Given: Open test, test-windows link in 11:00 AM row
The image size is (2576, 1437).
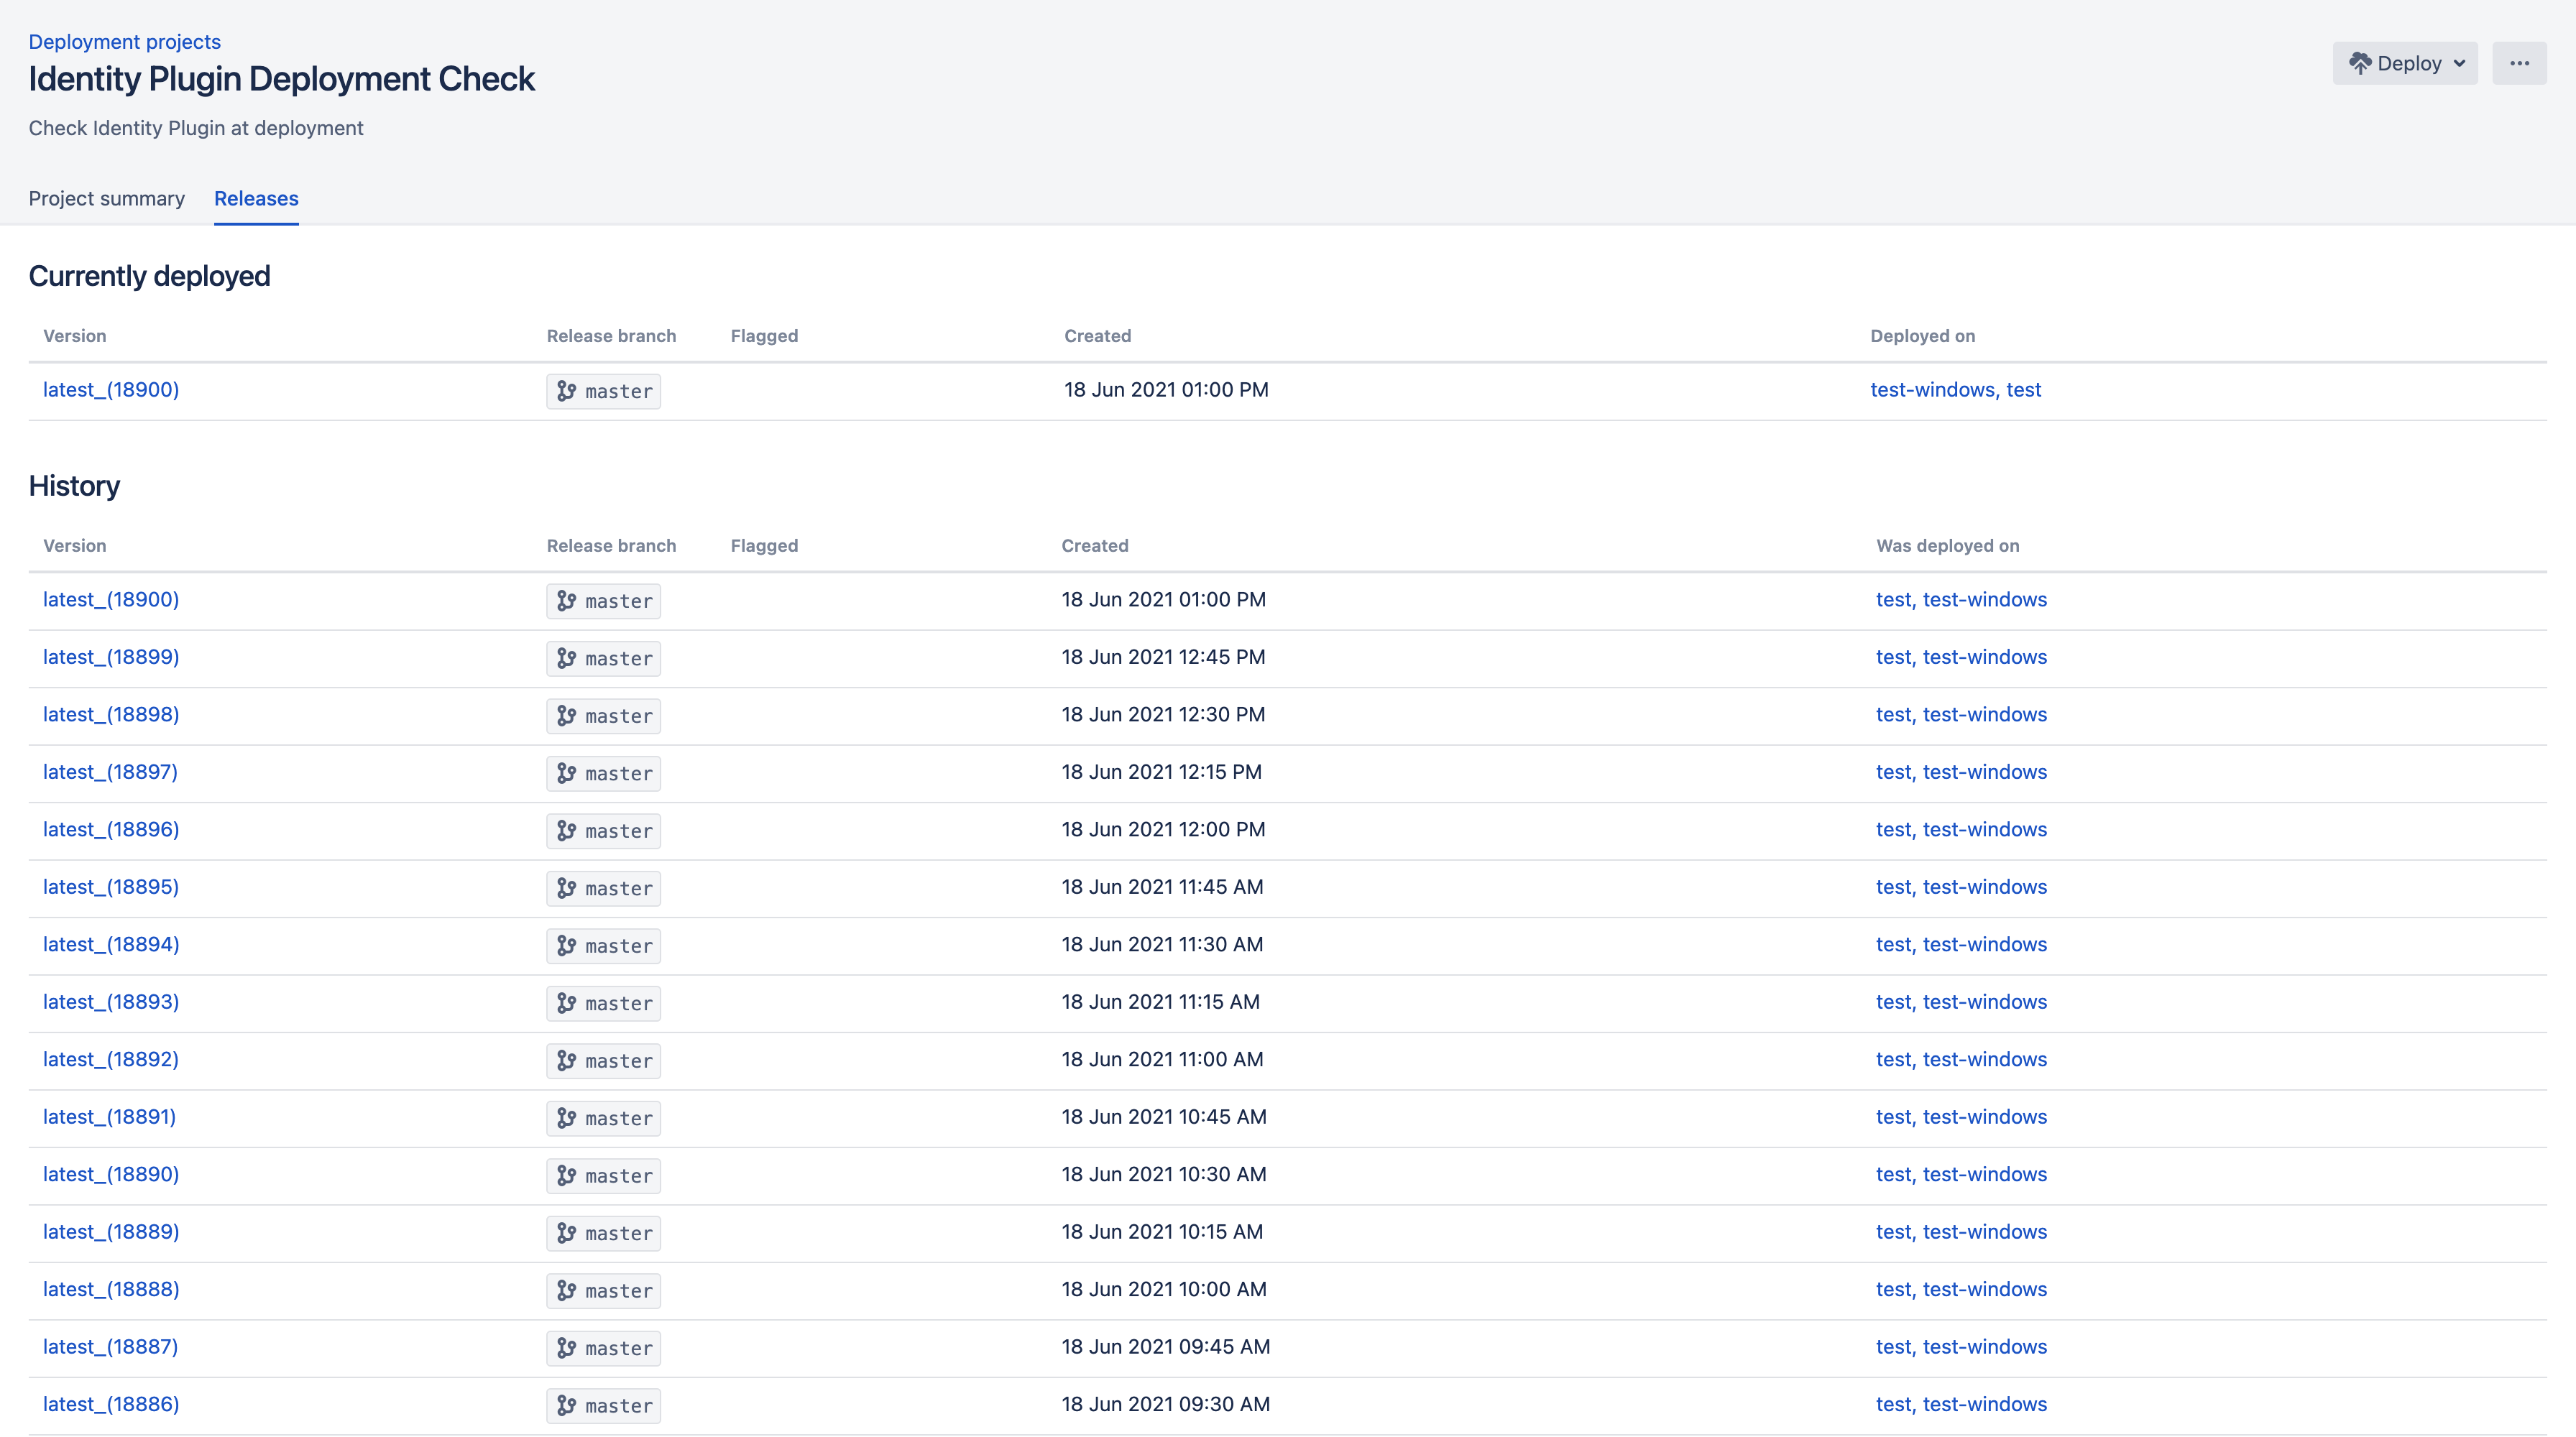Looking at the screenshot, I should click(x=1961, y=1059).
